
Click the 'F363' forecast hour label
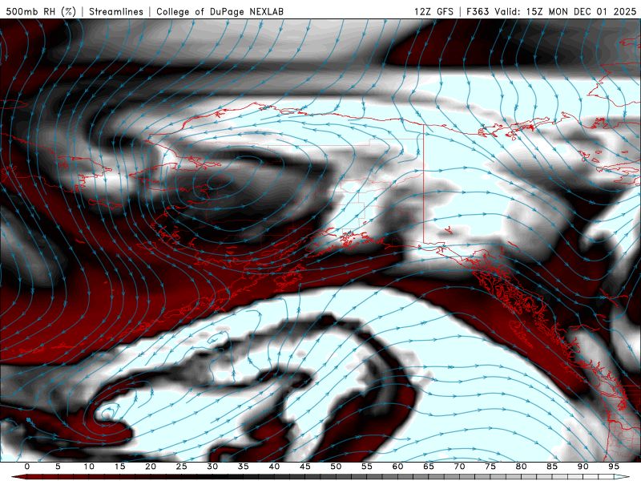coord(478,11)
